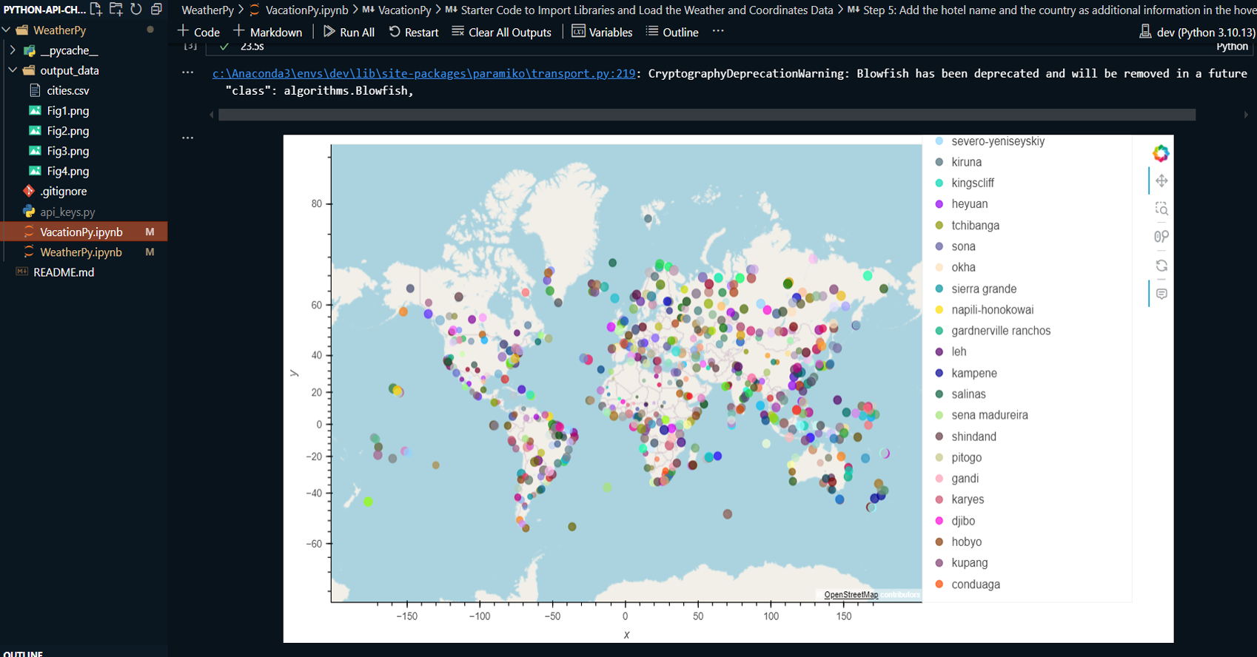The image size is (1257, 657).
Task: Reset the map plot view
Action: (x=1161, y=266)
